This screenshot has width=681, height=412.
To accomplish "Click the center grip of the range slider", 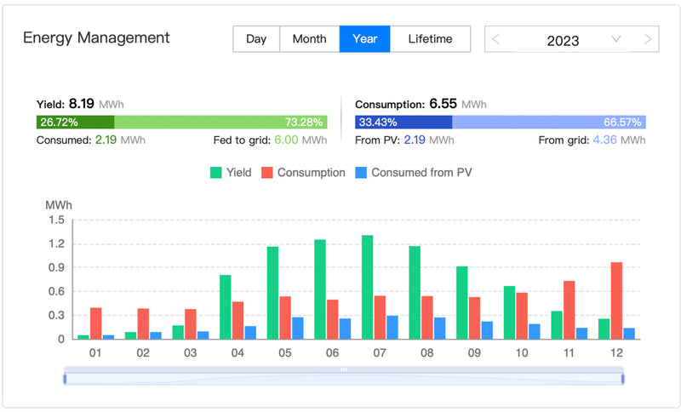I will (344, 369).
